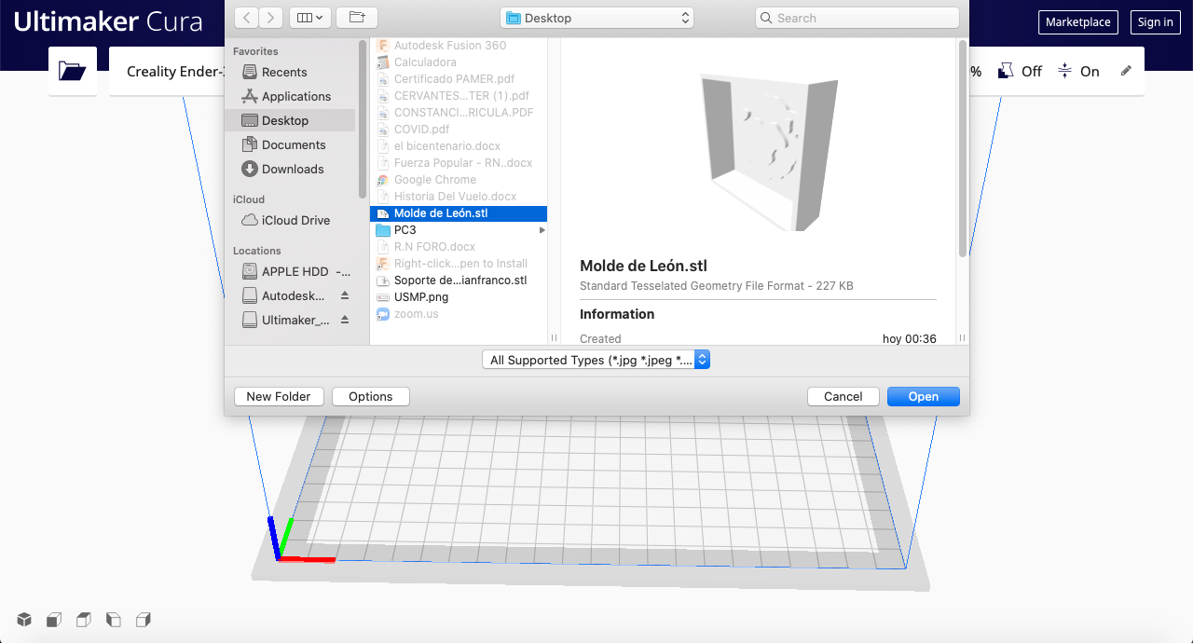The width and height of the screenshot is (1193, 643).
Task: Cancel the file dialog
Action: [x=843, y=396]
